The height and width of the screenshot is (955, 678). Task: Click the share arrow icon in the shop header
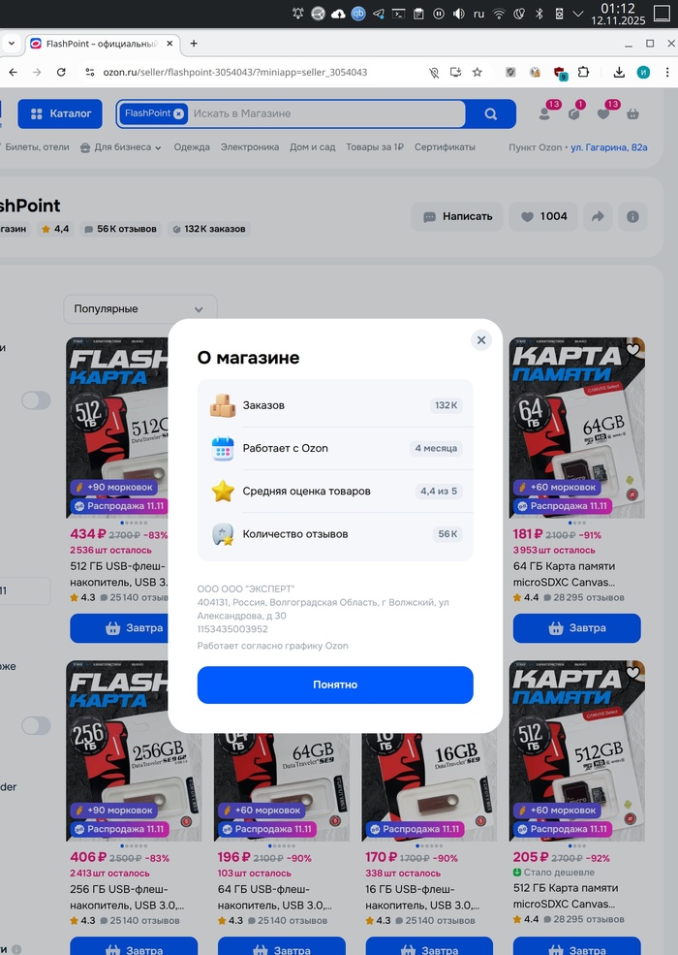[x=598, y=216]
